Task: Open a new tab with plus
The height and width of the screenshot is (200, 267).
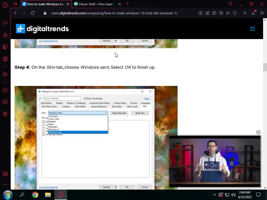Action: tap(127, 4)
